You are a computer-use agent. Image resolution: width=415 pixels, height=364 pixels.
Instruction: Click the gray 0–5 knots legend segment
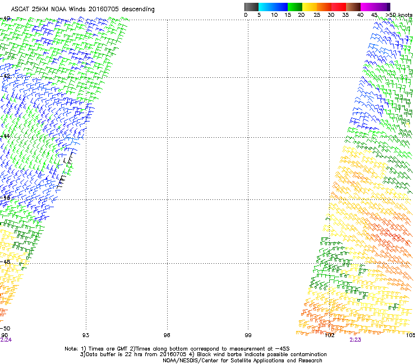click(251, 7)
